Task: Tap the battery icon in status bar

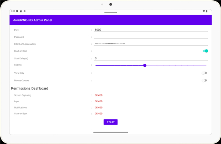Action: pos(207,11)
